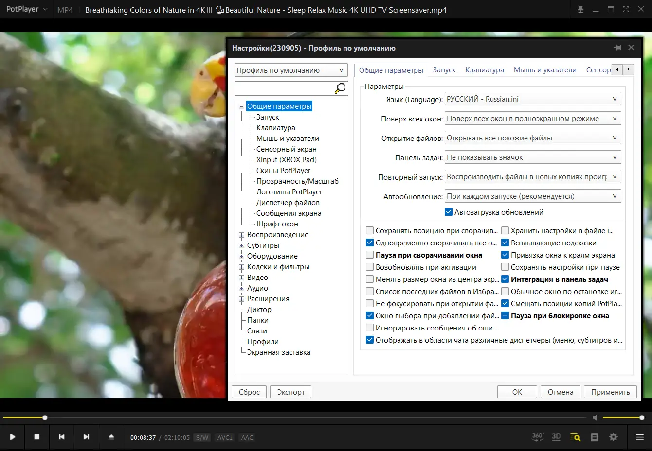Click the pin-on-top icon in the title bar
652x451 pixels.
point(580,9)
